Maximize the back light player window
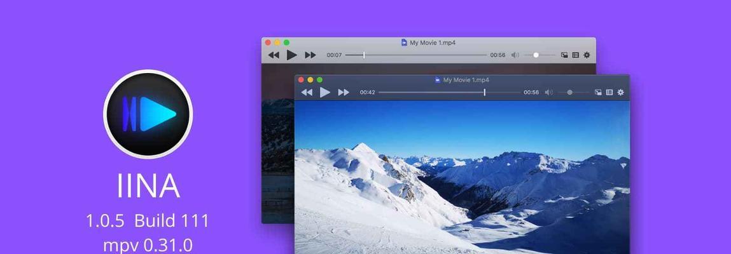Image resolution: width=731 pixels, height=254 pixels. [x=287, y=43]
